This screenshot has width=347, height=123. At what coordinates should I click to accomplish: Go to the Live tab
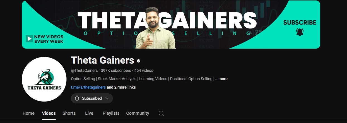89,113
